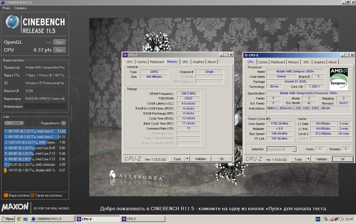Open SPD tab in processor CPU-Z window

pyautogui.click(x=306, y=62)
